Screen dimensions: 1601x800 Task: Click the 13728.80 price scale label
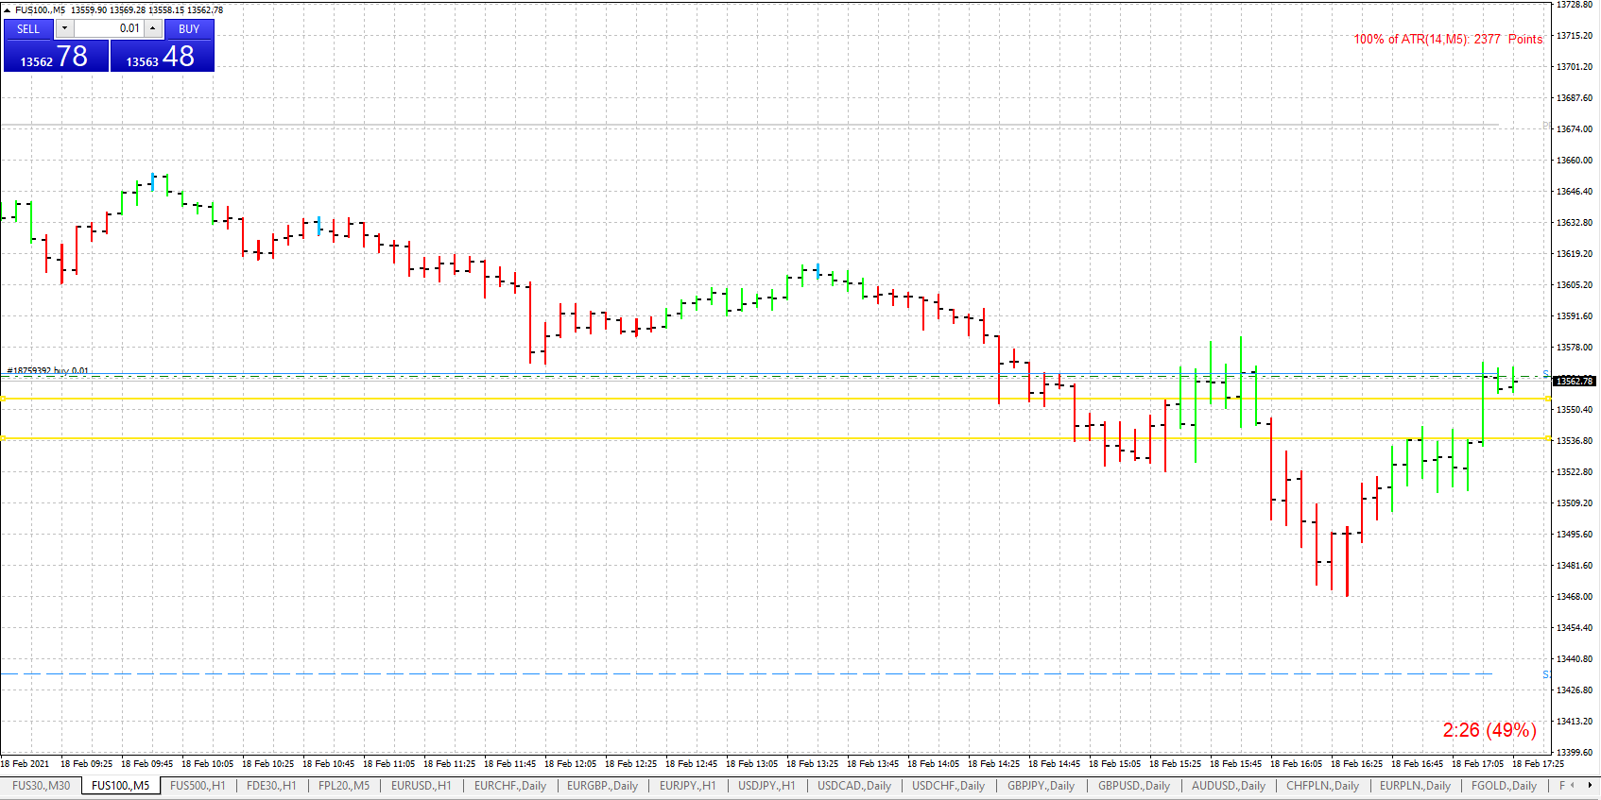point(1575,5)
